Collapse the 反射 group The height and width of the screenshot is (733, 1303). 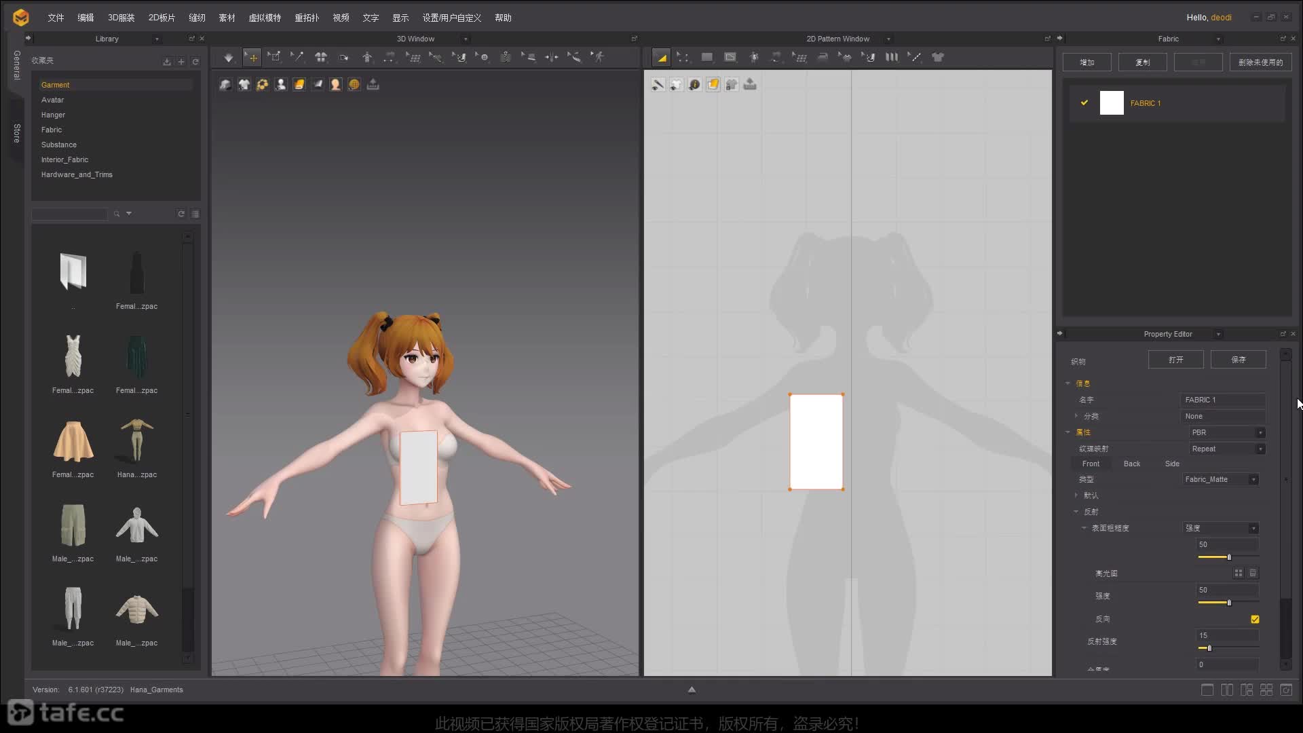tap(1076, 512)
